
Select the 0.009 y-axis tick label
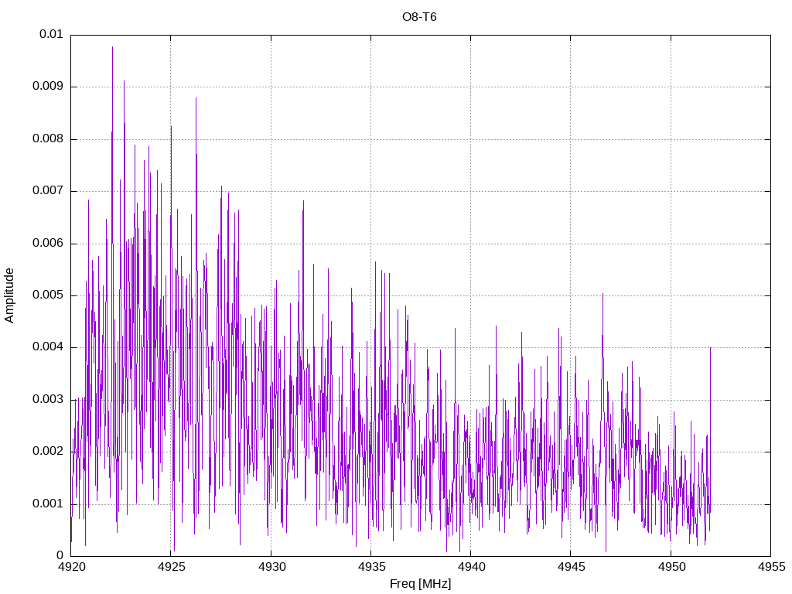pos(48,86)
